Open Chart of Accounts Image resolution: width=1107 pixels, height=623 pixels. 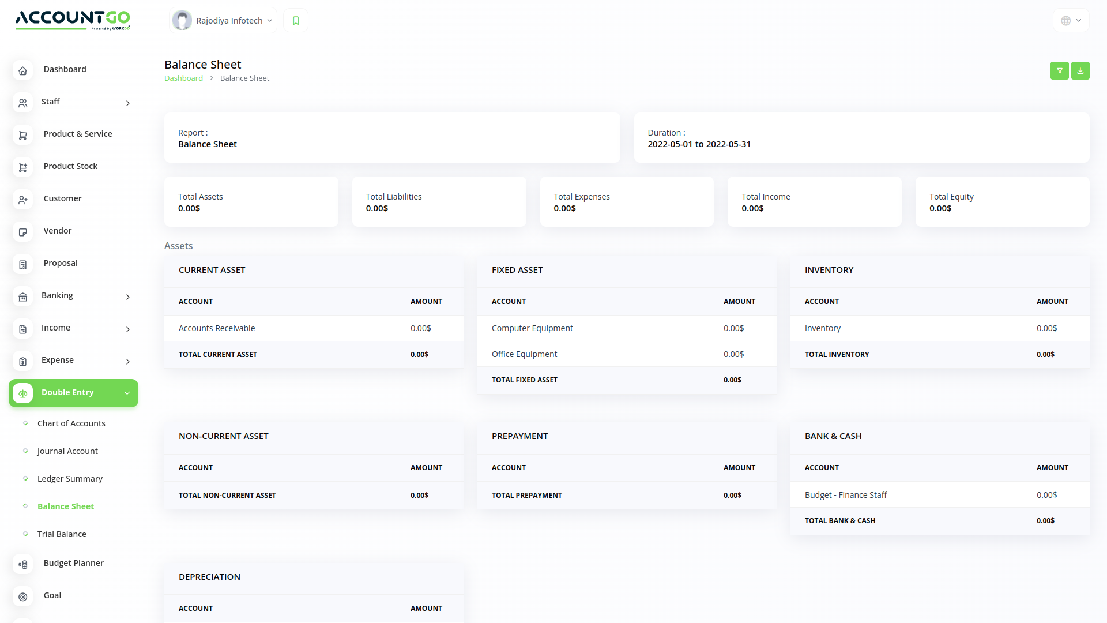[x=71, y=423]
